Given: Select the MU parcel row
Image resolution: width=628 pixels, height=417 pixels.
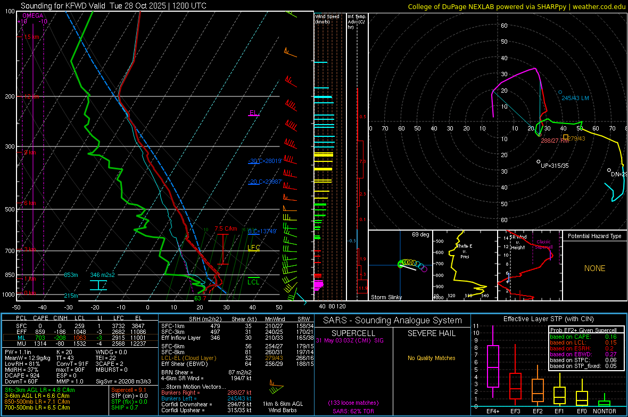Looking at the screenshot, I should pos(79,344).
